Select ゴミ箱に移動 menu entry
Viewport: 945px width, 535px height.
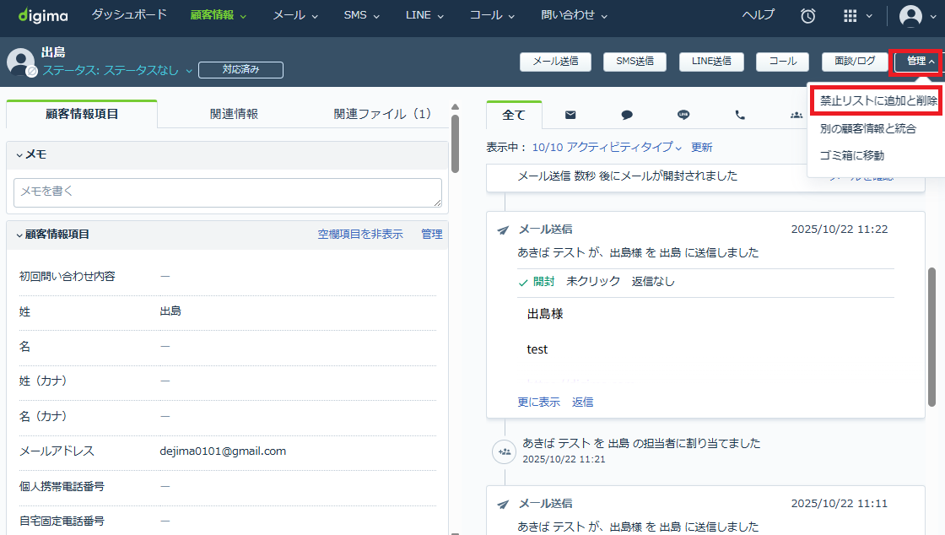[851, 155]
